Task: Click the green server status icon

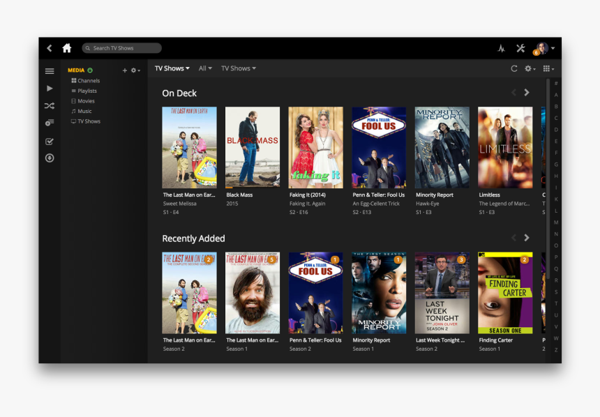Action: [90, 70]
